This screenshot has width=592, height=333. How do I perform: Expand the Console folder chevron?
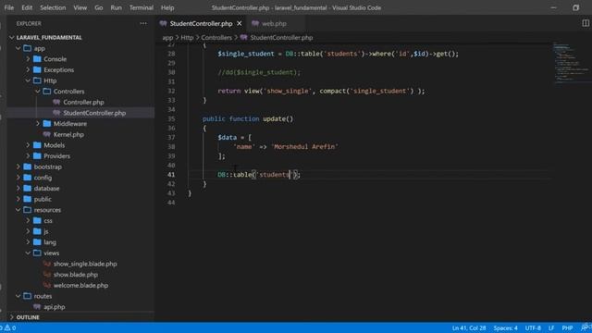28,59
